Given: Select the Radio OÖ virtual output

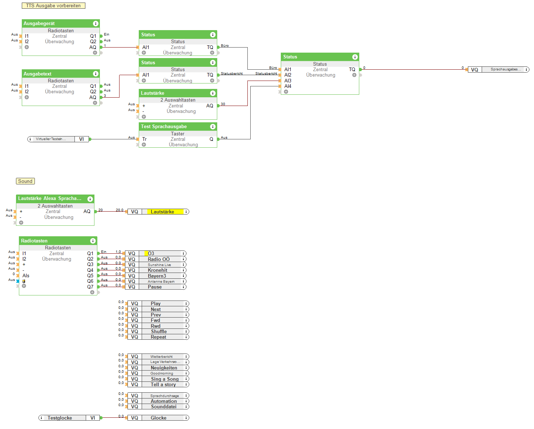Looking at the screenshot, I should (x=155, y=259).
